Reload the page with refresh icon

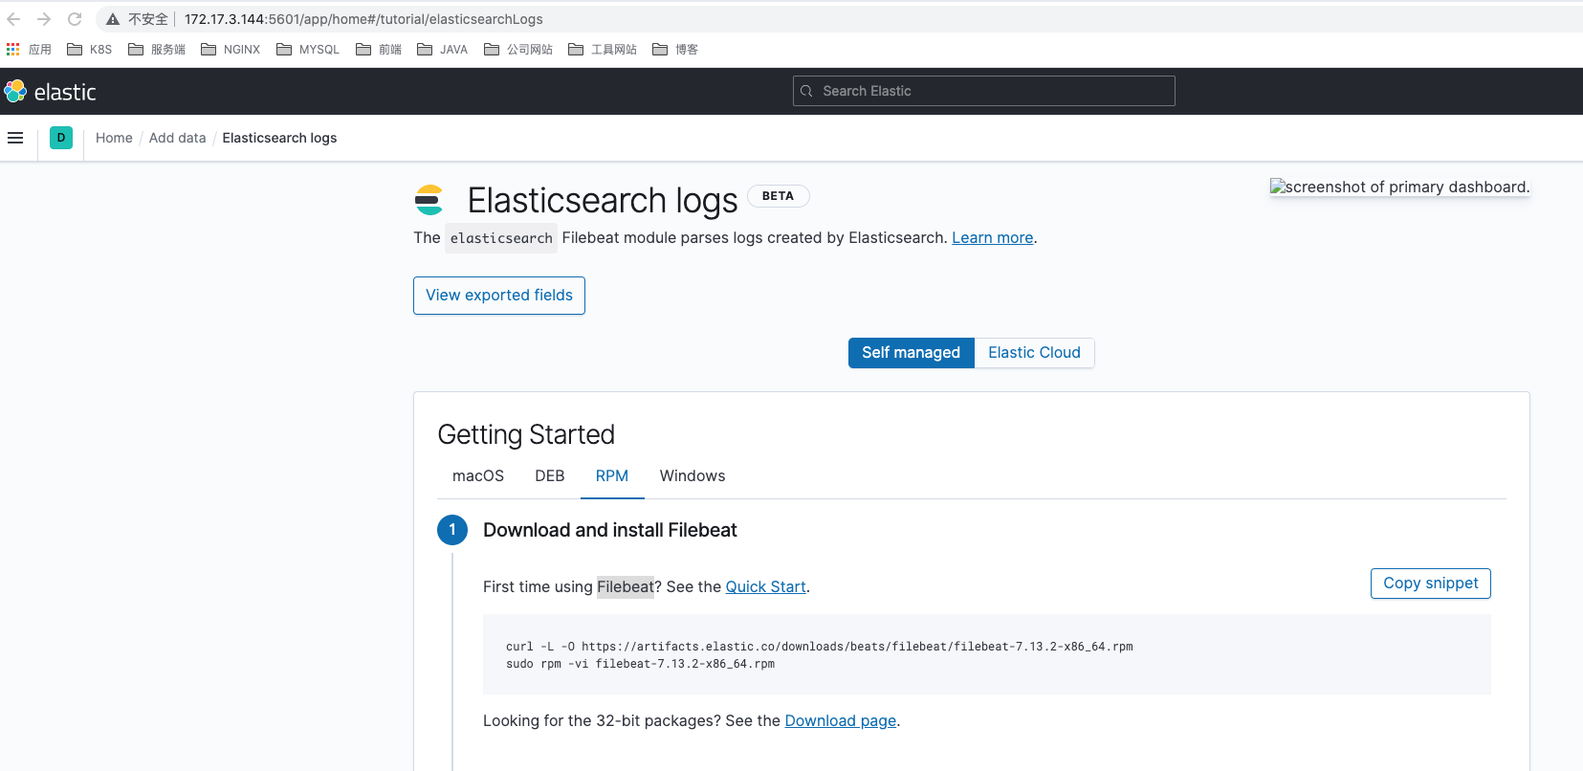[x=75, y=19]
